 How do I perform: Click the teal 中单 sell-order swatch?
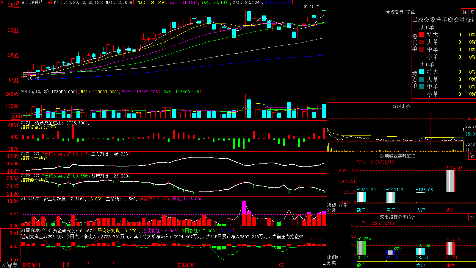[421, 87]
